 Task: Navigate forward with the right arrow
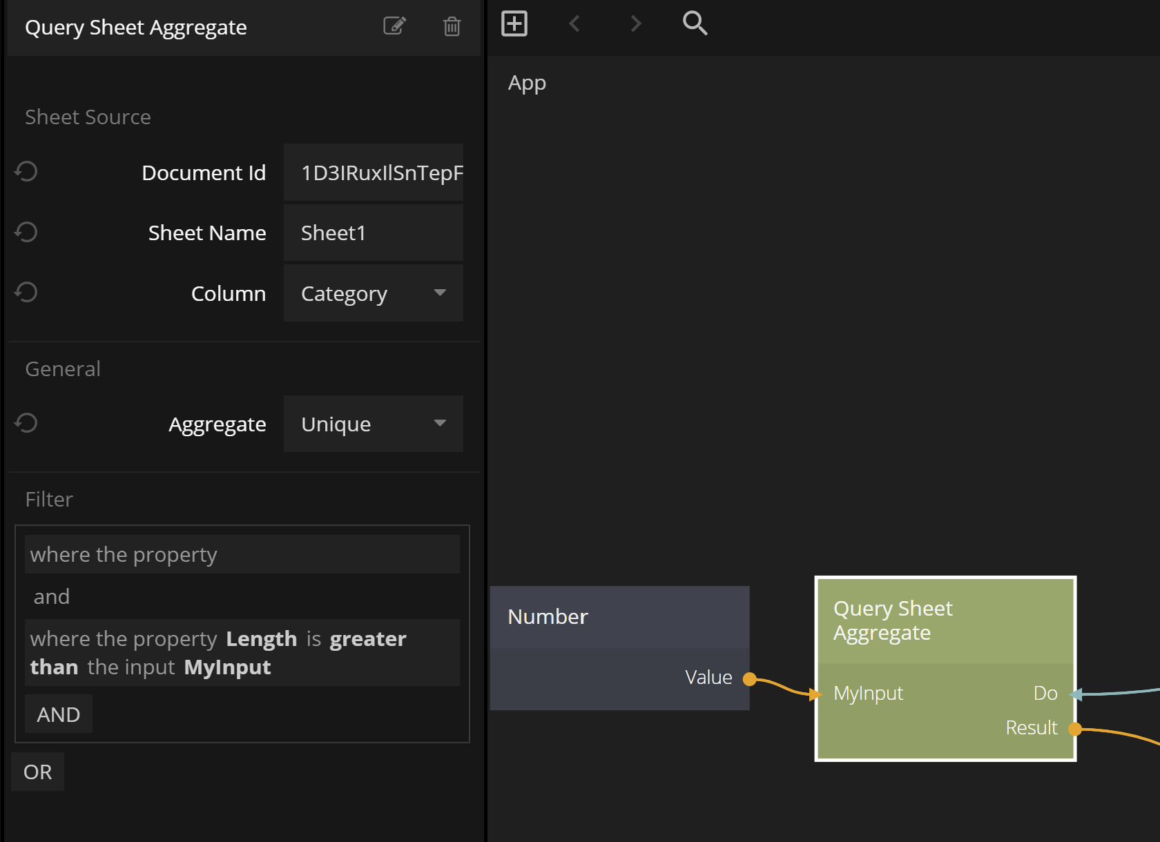pos(635,23)
